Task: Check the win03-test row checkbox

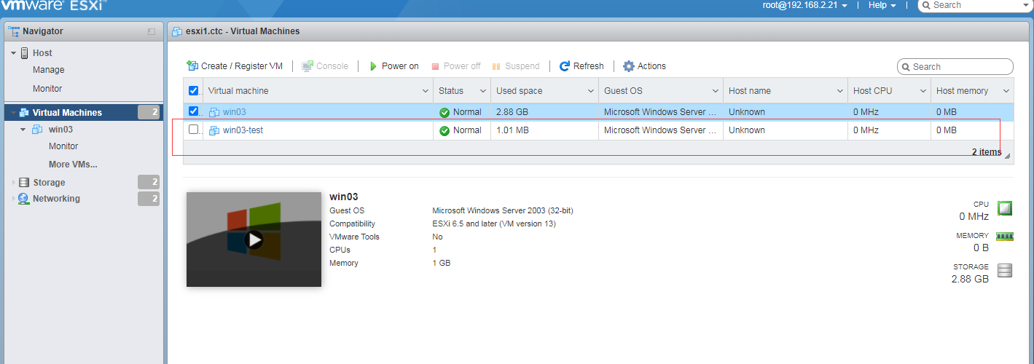Action: (193, 130)
